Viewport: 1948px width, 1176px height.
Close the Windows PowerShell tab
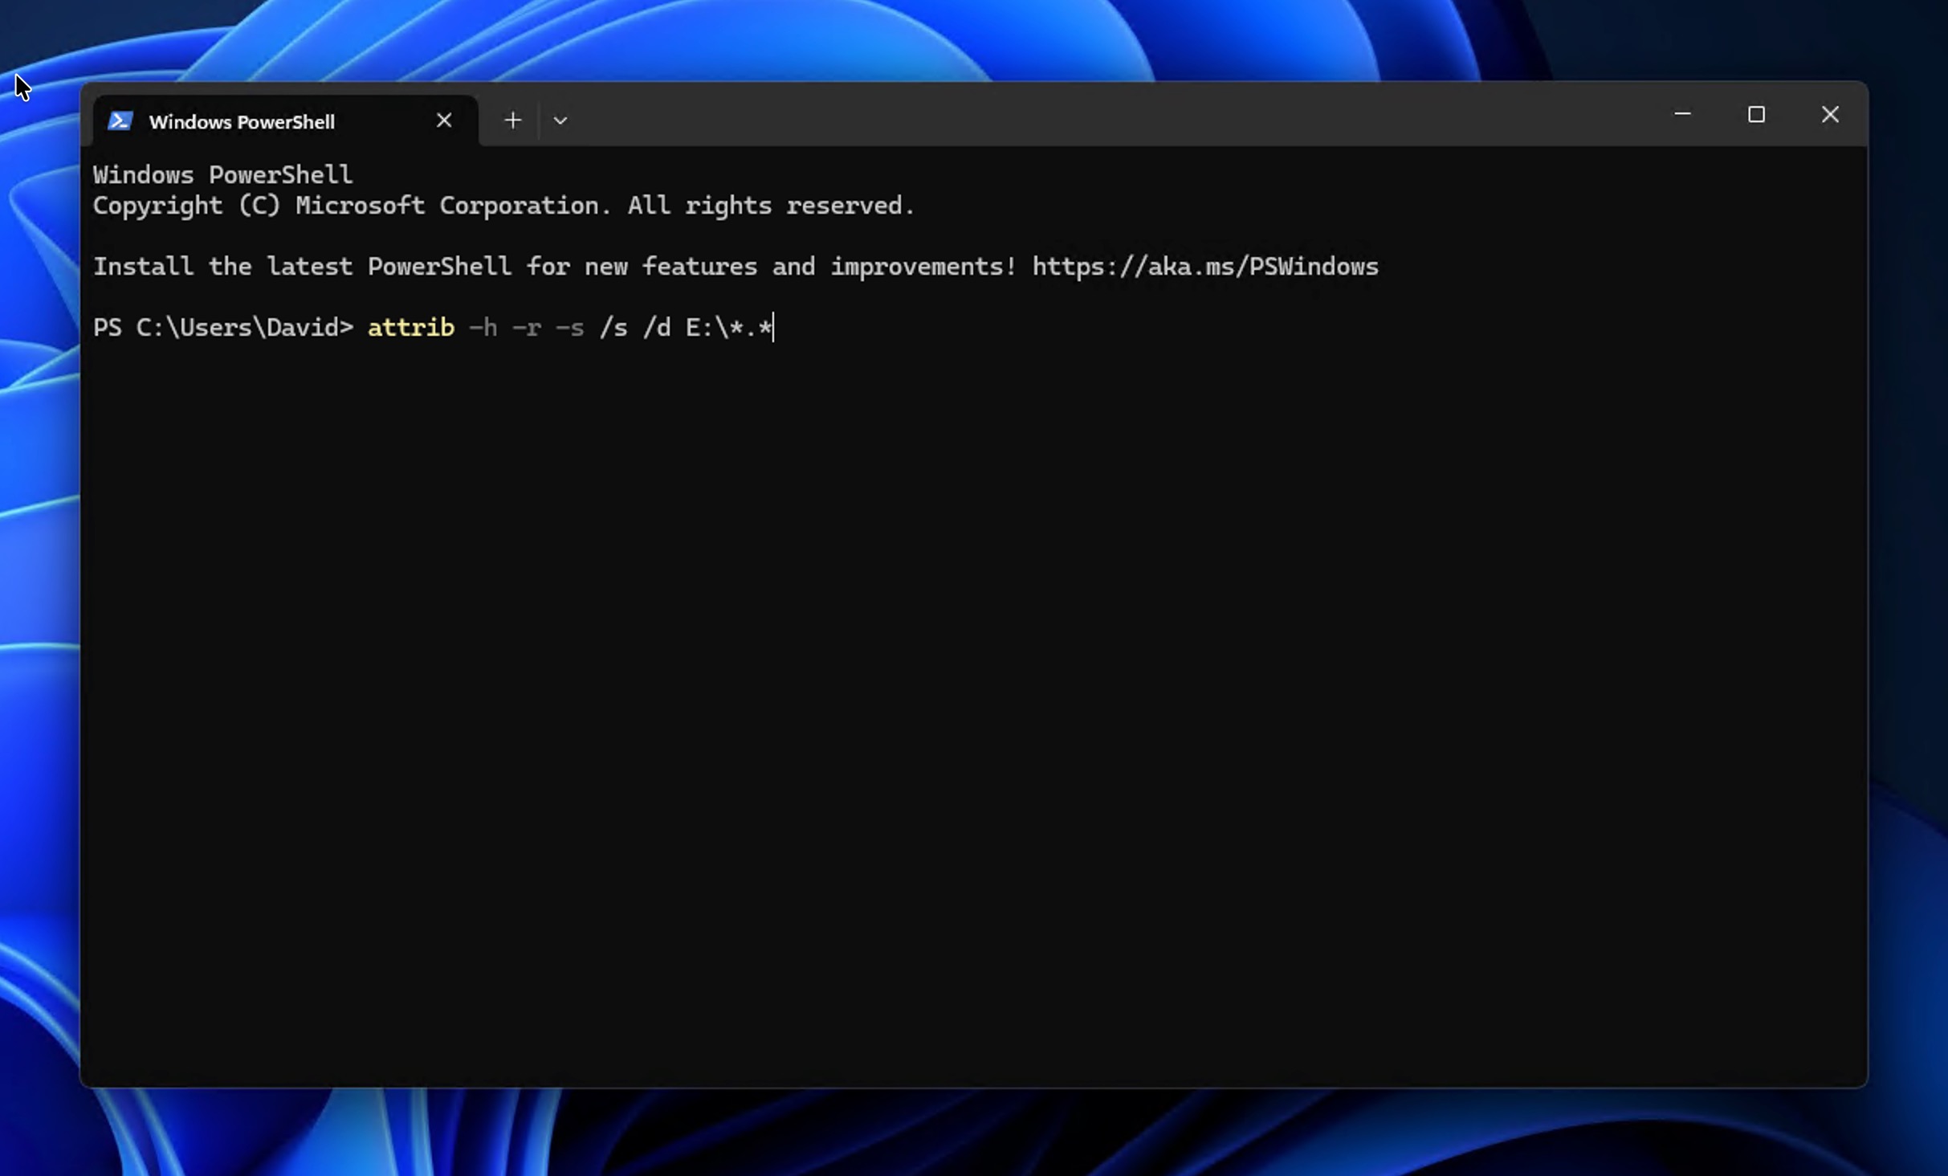pyautogui.click(x=444, y=120)
